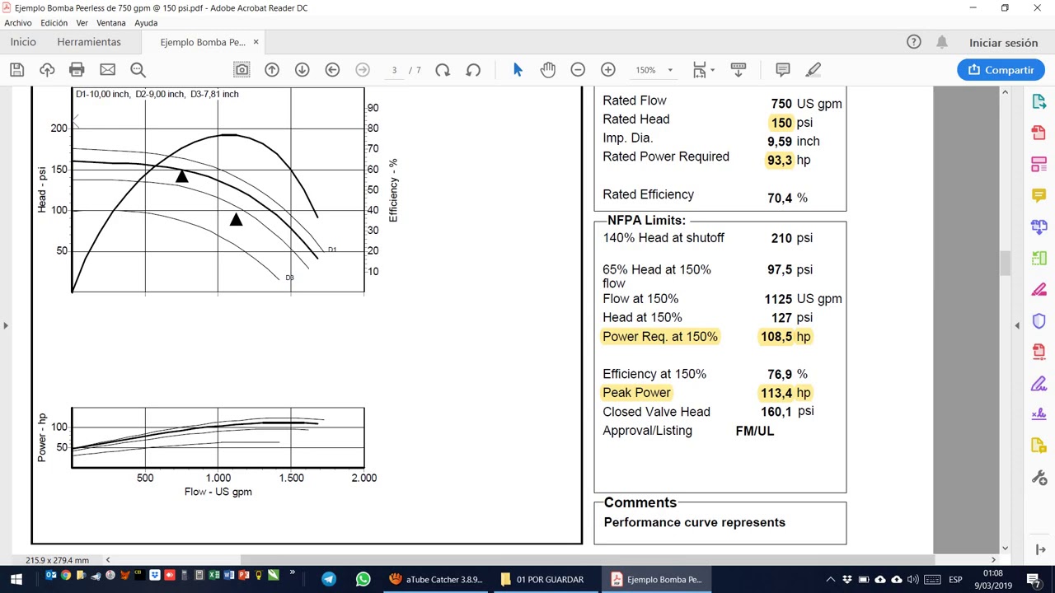Screen dimensions: 1055x593
Task: Open the Organize Pages tool
Action: (1039, 258)
